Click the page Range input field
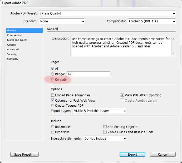The image size is (182, 163). point(88,74)
